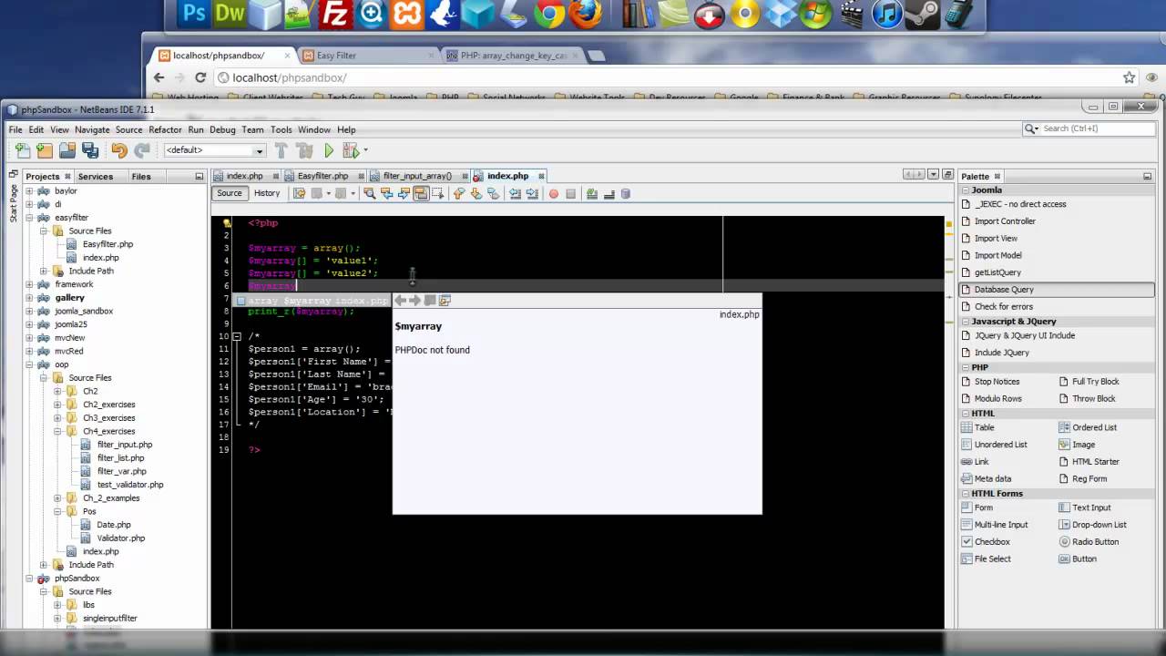
Task: Click the FileZilla icon in the dock
Action: click(336, 14)
